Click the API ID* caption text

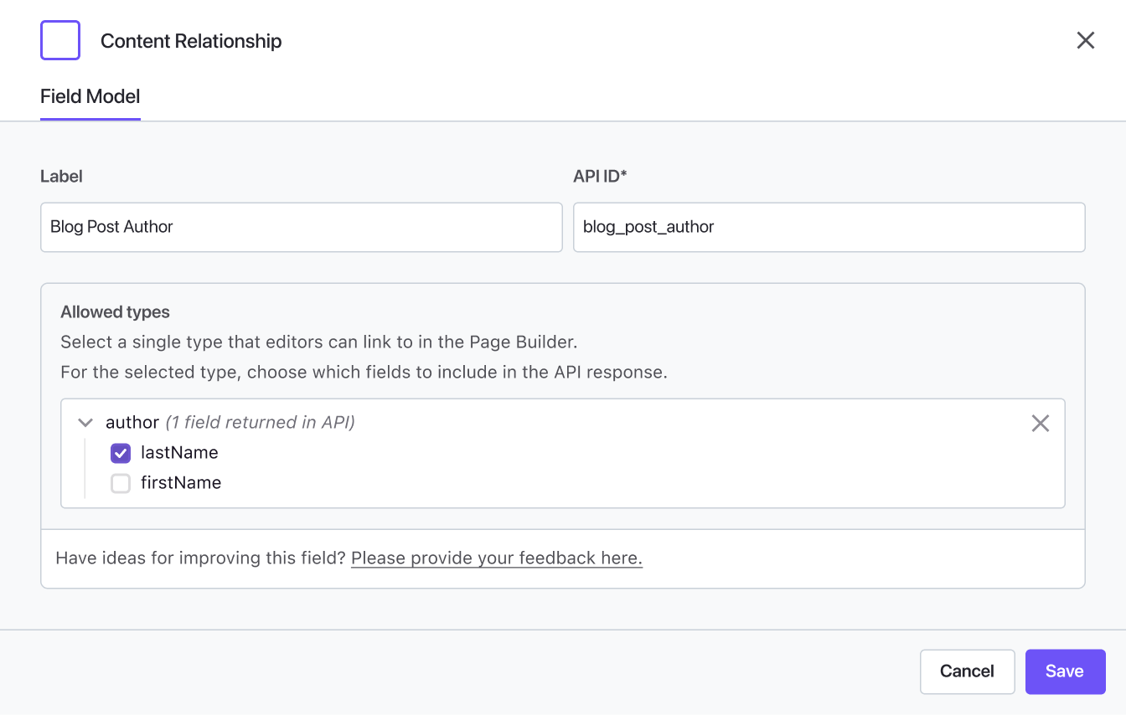click(600, 177)
